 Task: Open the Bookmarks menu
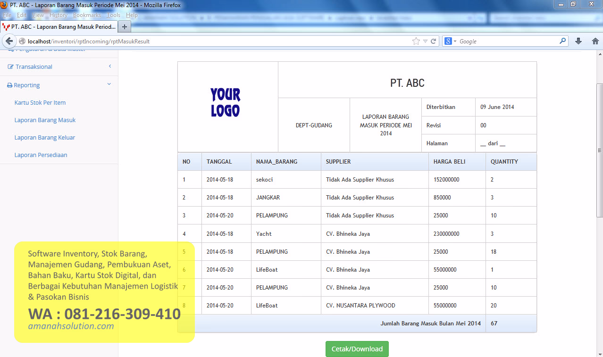pos(87,15)
